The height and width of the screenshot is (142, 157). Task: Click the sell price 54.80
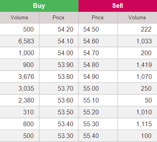(91, 65)
